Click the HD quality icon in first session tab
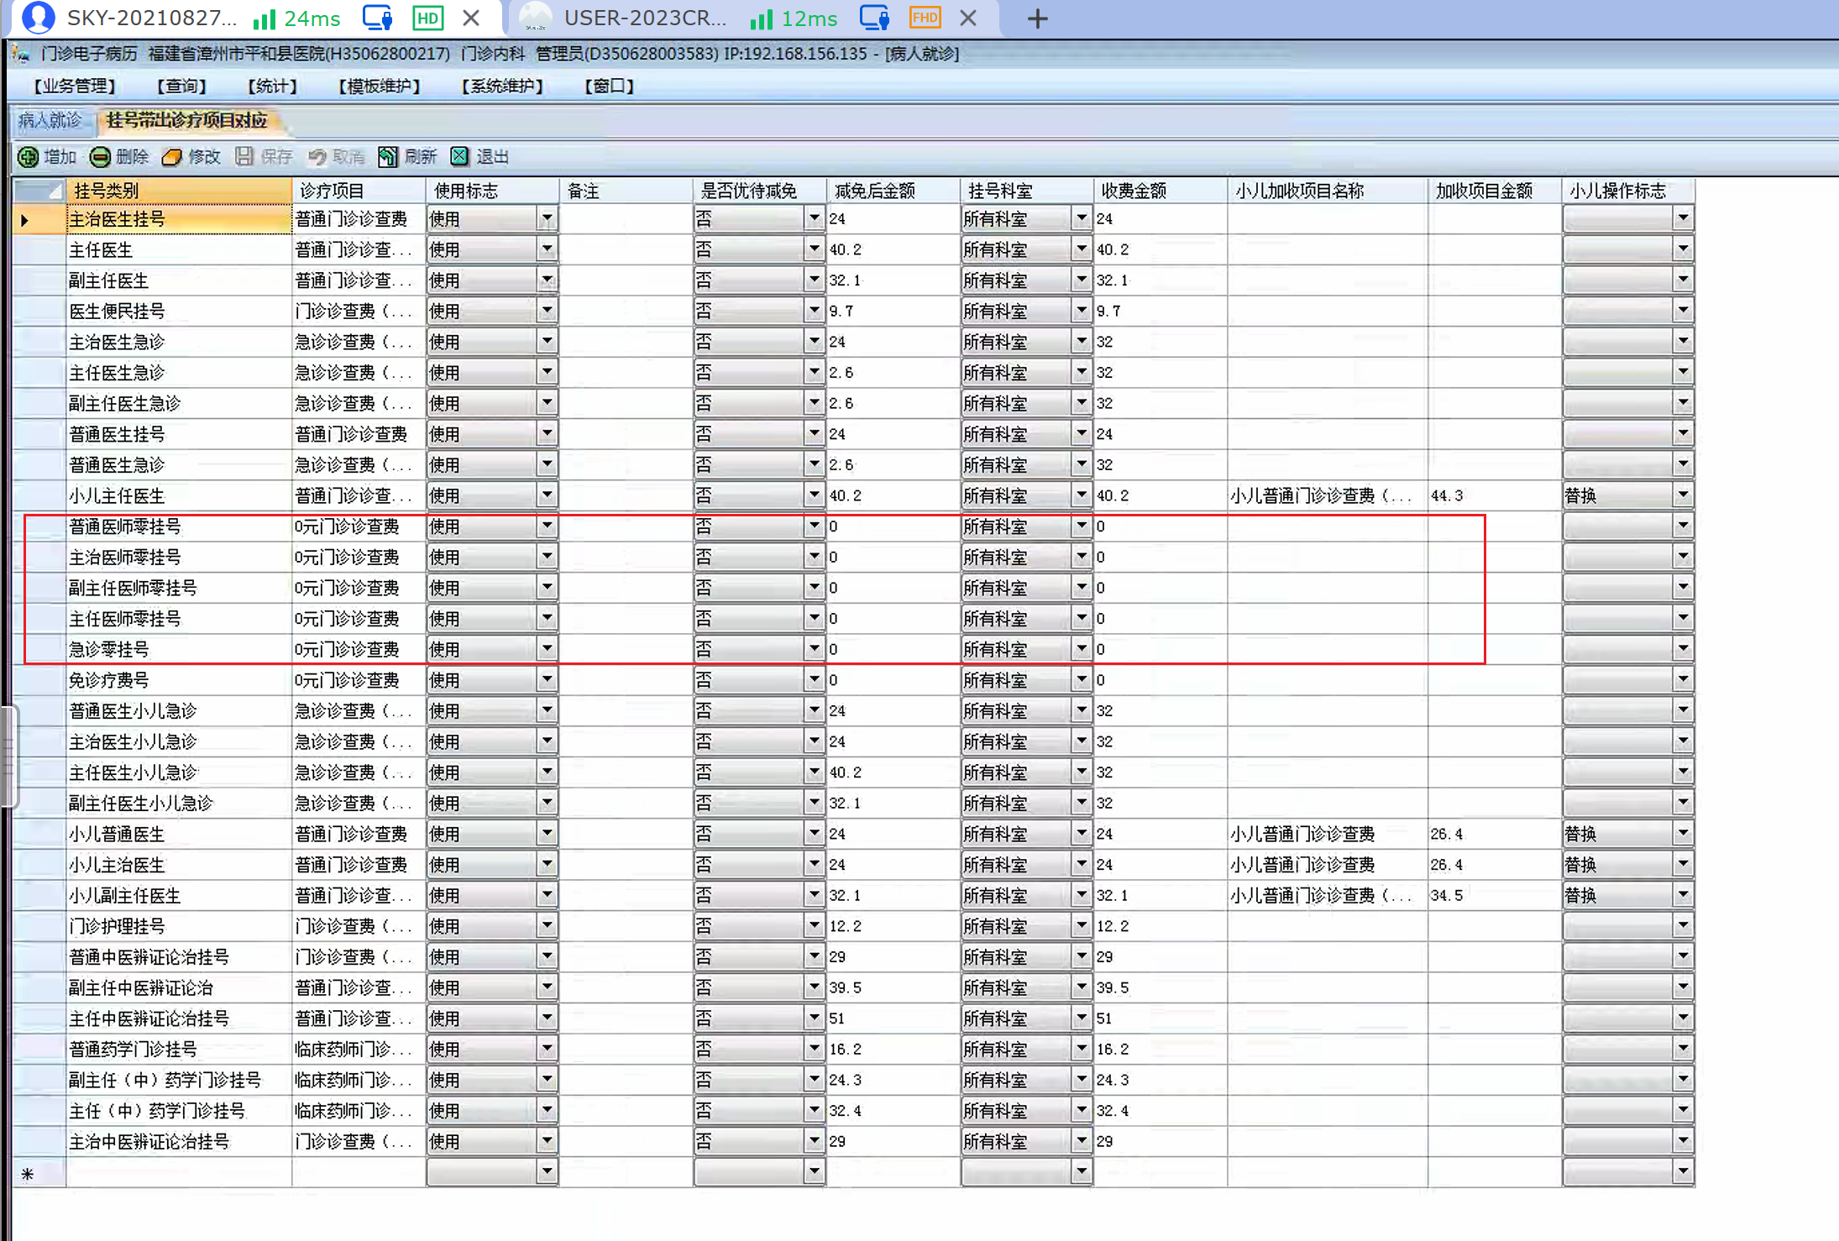This screenshot has height=1241, width=1839. tap(427, 18)
